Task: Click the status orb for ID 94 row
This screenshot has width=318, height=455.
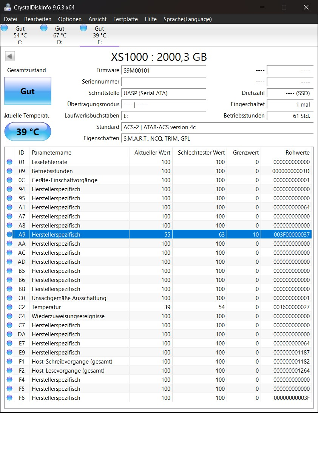Action: 9,189
